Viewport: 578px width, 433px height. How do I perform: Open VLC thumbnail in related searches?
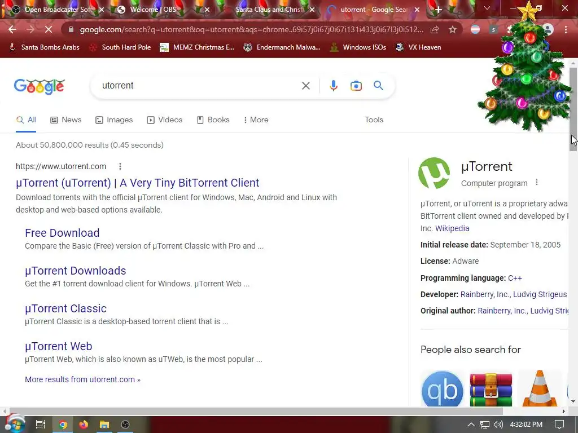coord(540,389)
